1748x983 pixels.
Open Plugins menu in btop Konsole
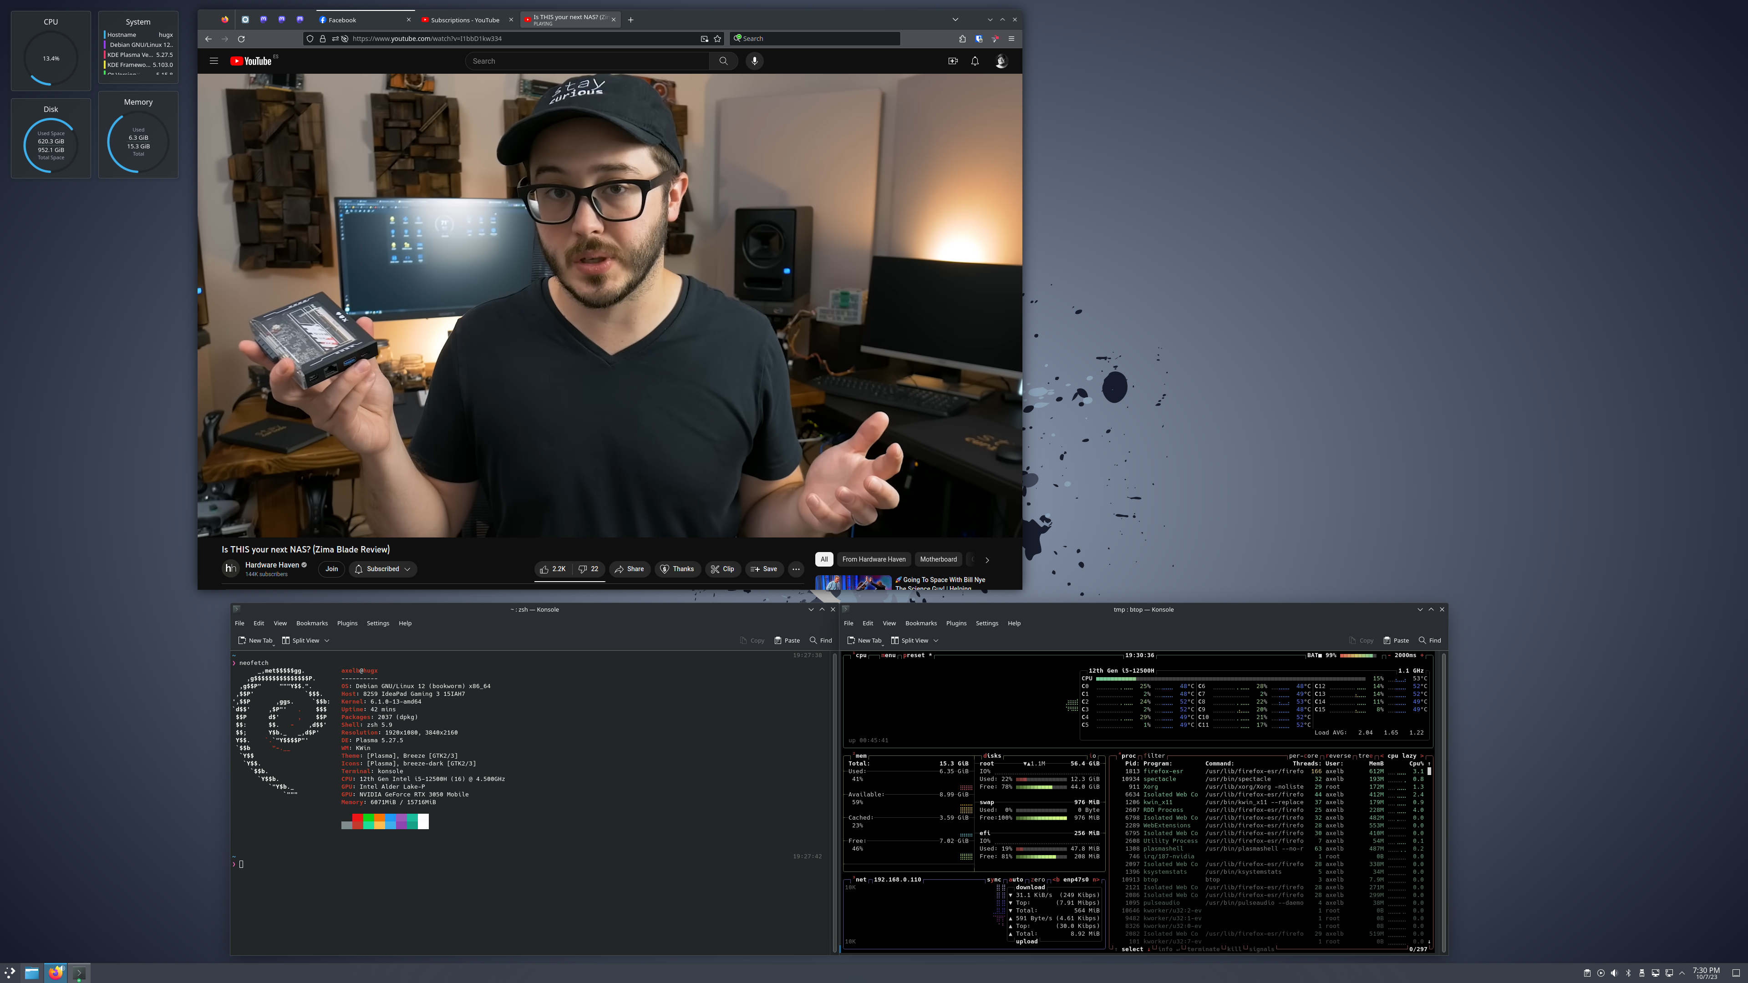[956, 623]
